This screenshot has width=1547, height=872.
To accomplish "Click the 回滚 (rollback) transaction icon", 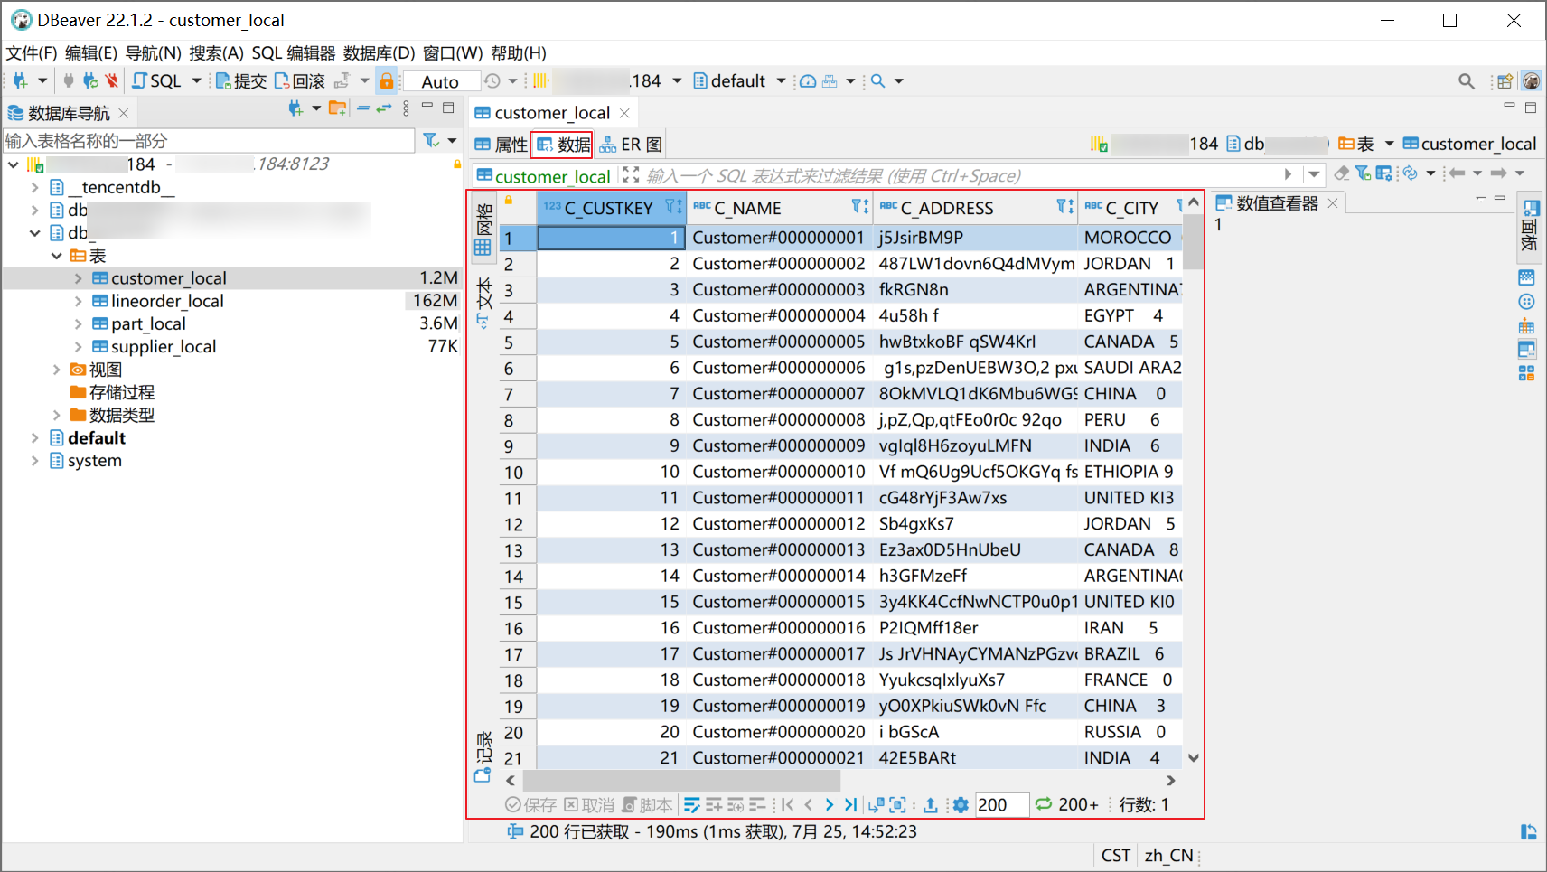I will (x=298, y=80).
